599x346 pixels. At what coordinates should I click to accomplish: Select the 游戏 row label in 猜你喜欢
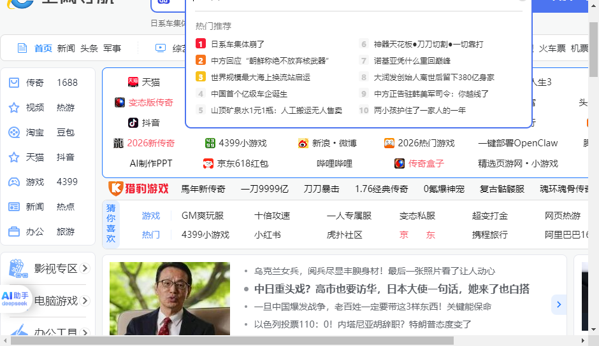151,216
